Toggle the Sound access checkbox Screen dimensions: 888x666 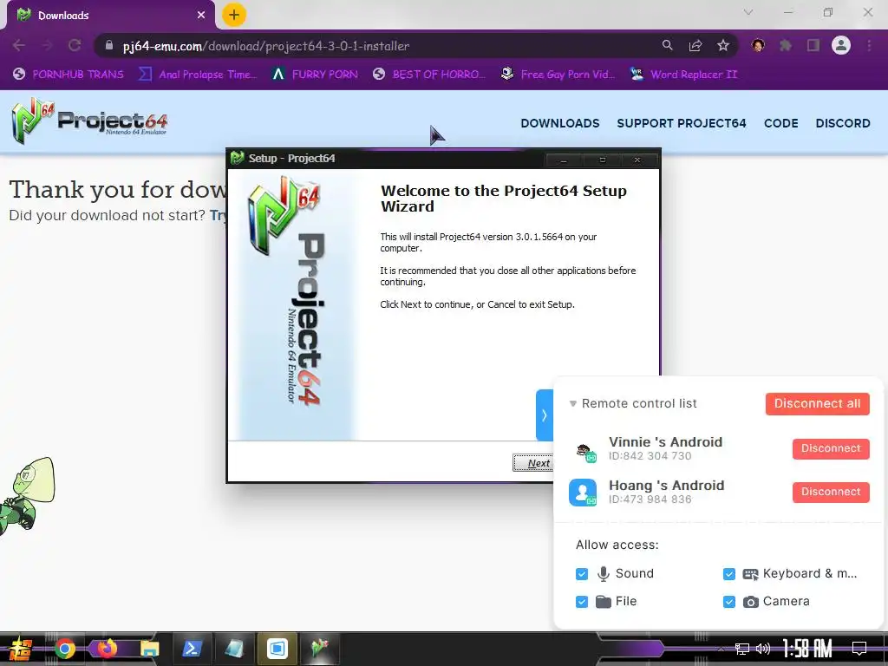582,574
